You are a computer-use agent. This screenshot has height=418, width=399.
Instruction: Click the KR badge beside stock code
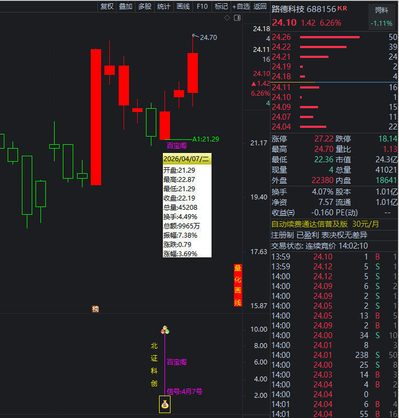pos(342,8)
